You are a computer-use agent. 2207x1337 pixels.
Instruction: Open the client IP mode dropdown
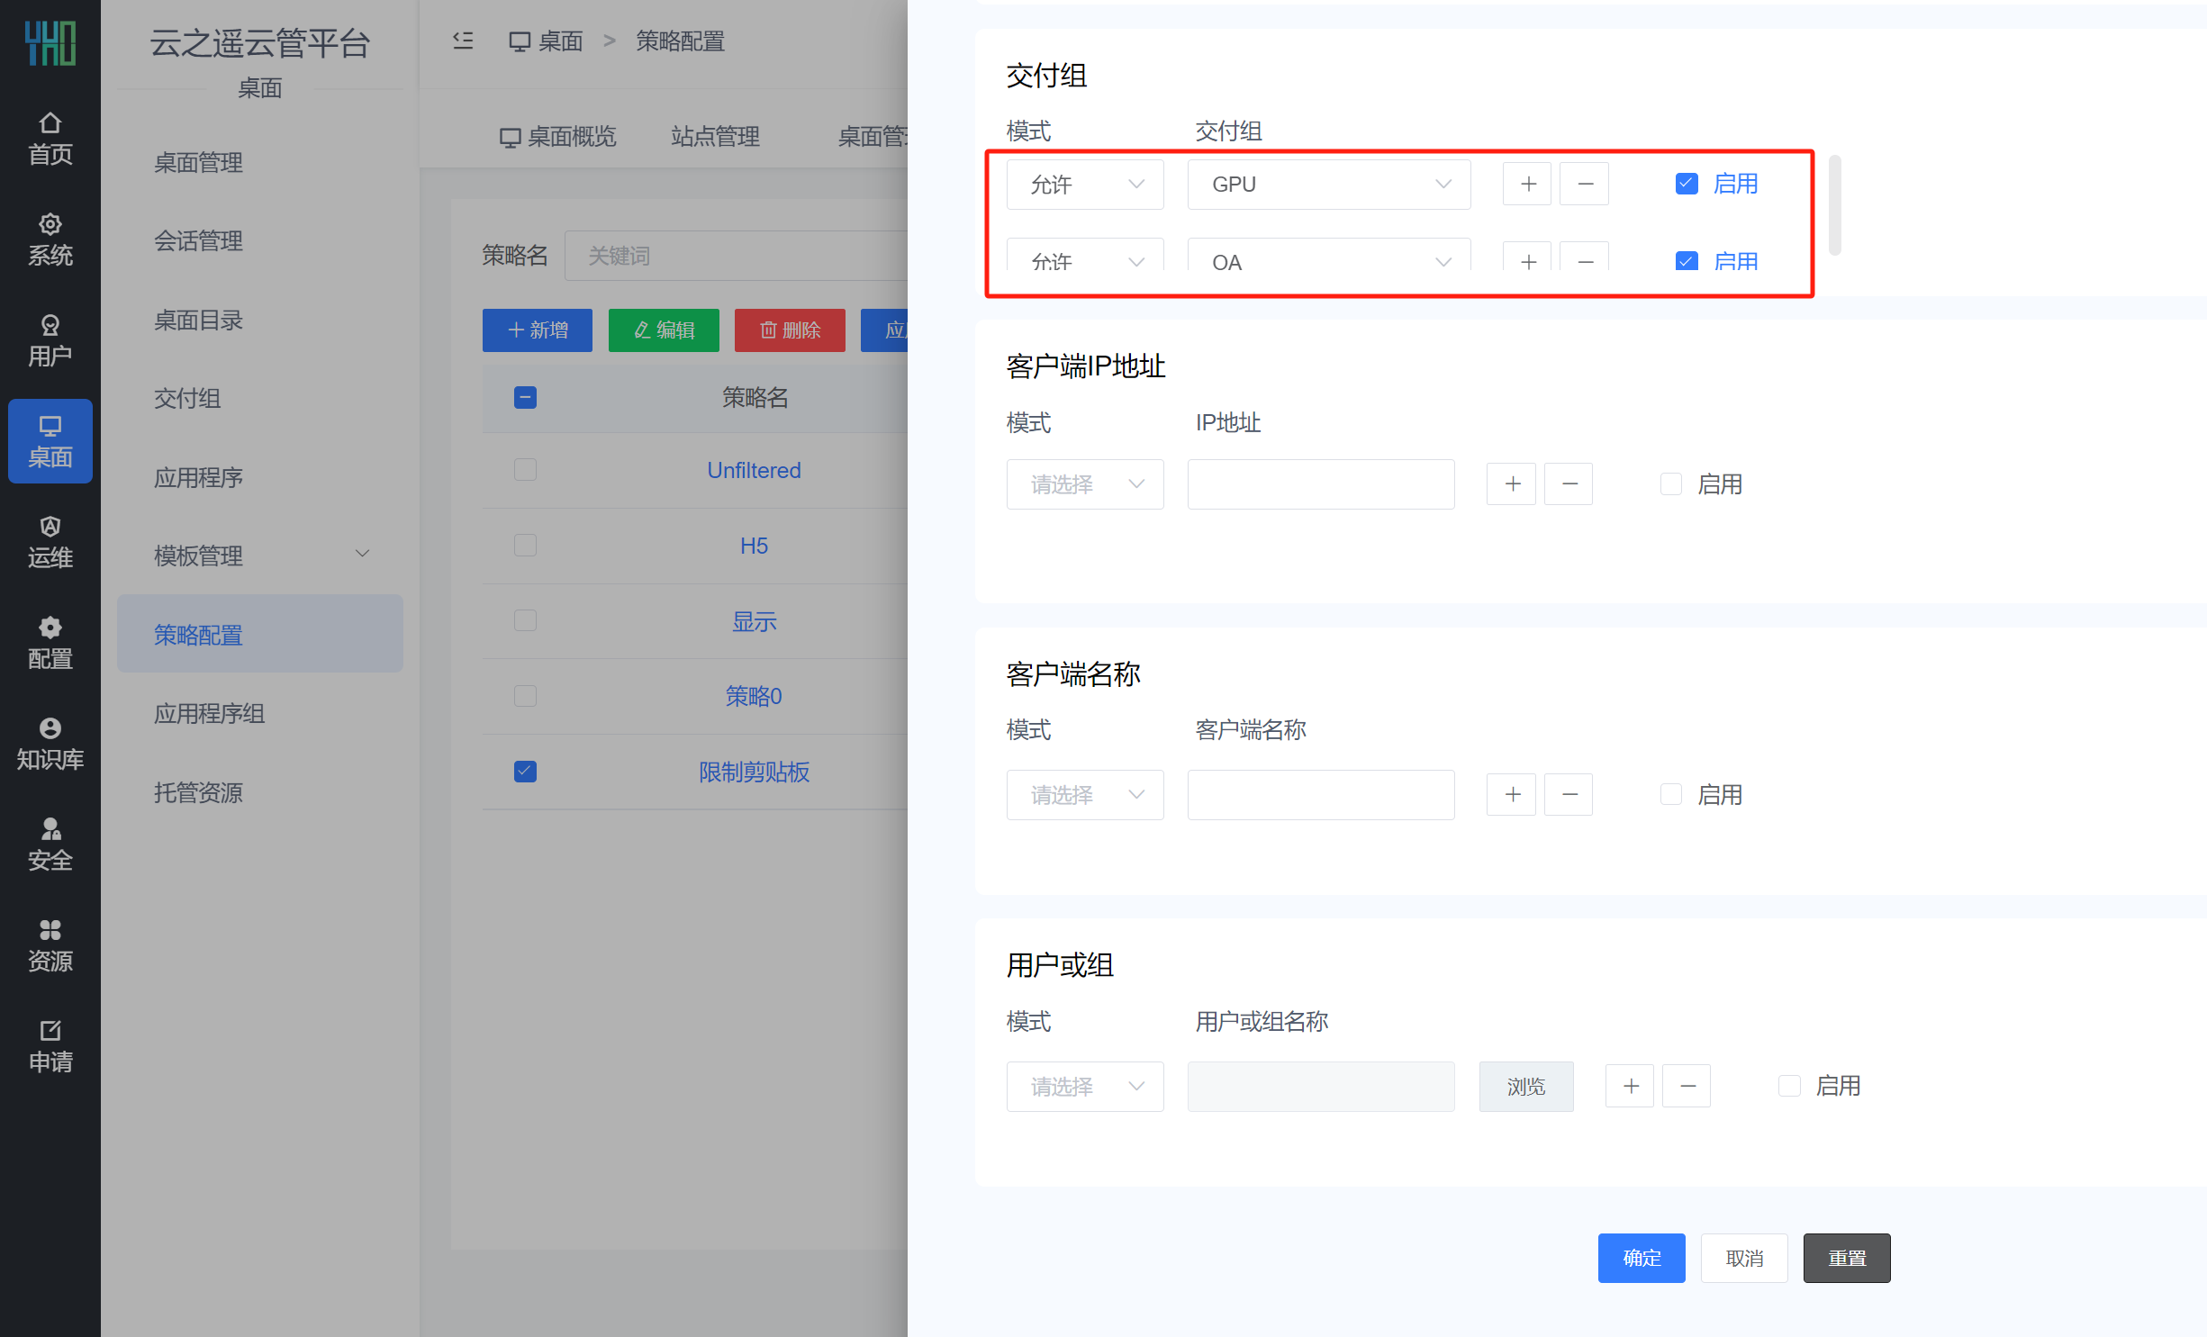pyautogui.click(x=1085, y=483)
